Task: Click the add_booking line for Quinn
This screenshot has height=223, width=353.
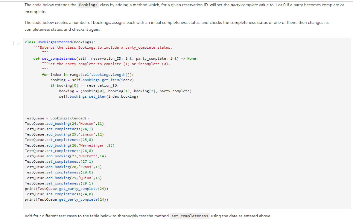Action: pyautogui.click(x=63, y=178)
